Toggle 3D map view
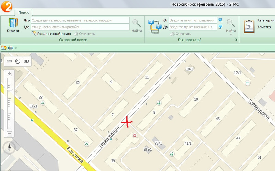 pyautogui.click(x=26, y=61)
